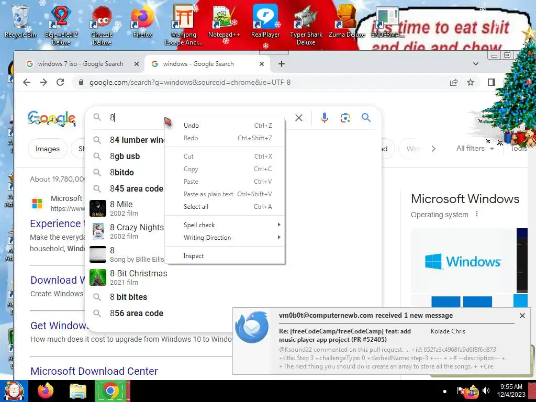Screen dimensions: 536x402
Task: Launch Bejeweled 2 Deluxe shortcut
Action: (x=61, y=25)
